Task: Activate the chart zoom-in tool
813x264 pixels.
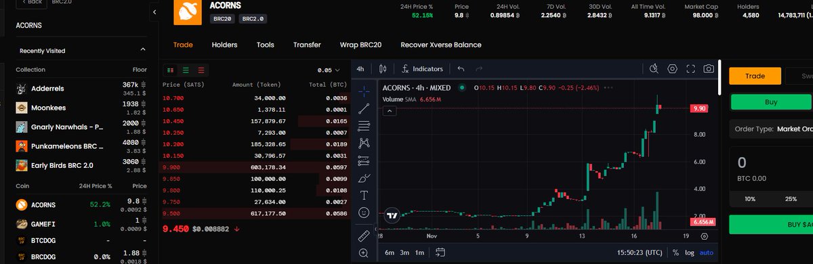Action: pos(364,253)
